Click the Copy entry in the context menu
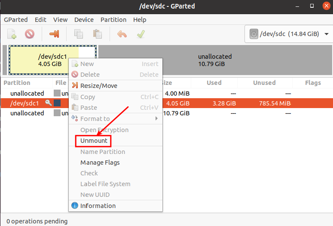 [x=116, y=97]
